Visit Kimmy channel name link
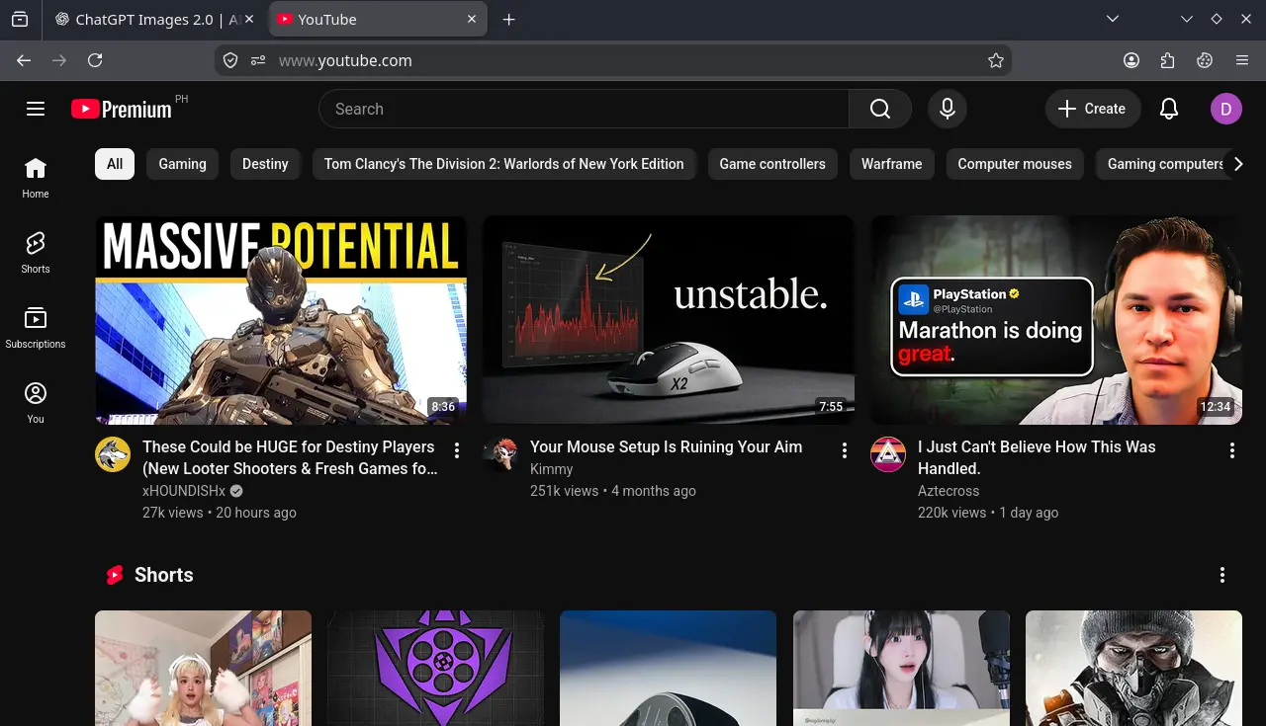1266x726 pixels. pyautogui.click(x=551, y=469)
